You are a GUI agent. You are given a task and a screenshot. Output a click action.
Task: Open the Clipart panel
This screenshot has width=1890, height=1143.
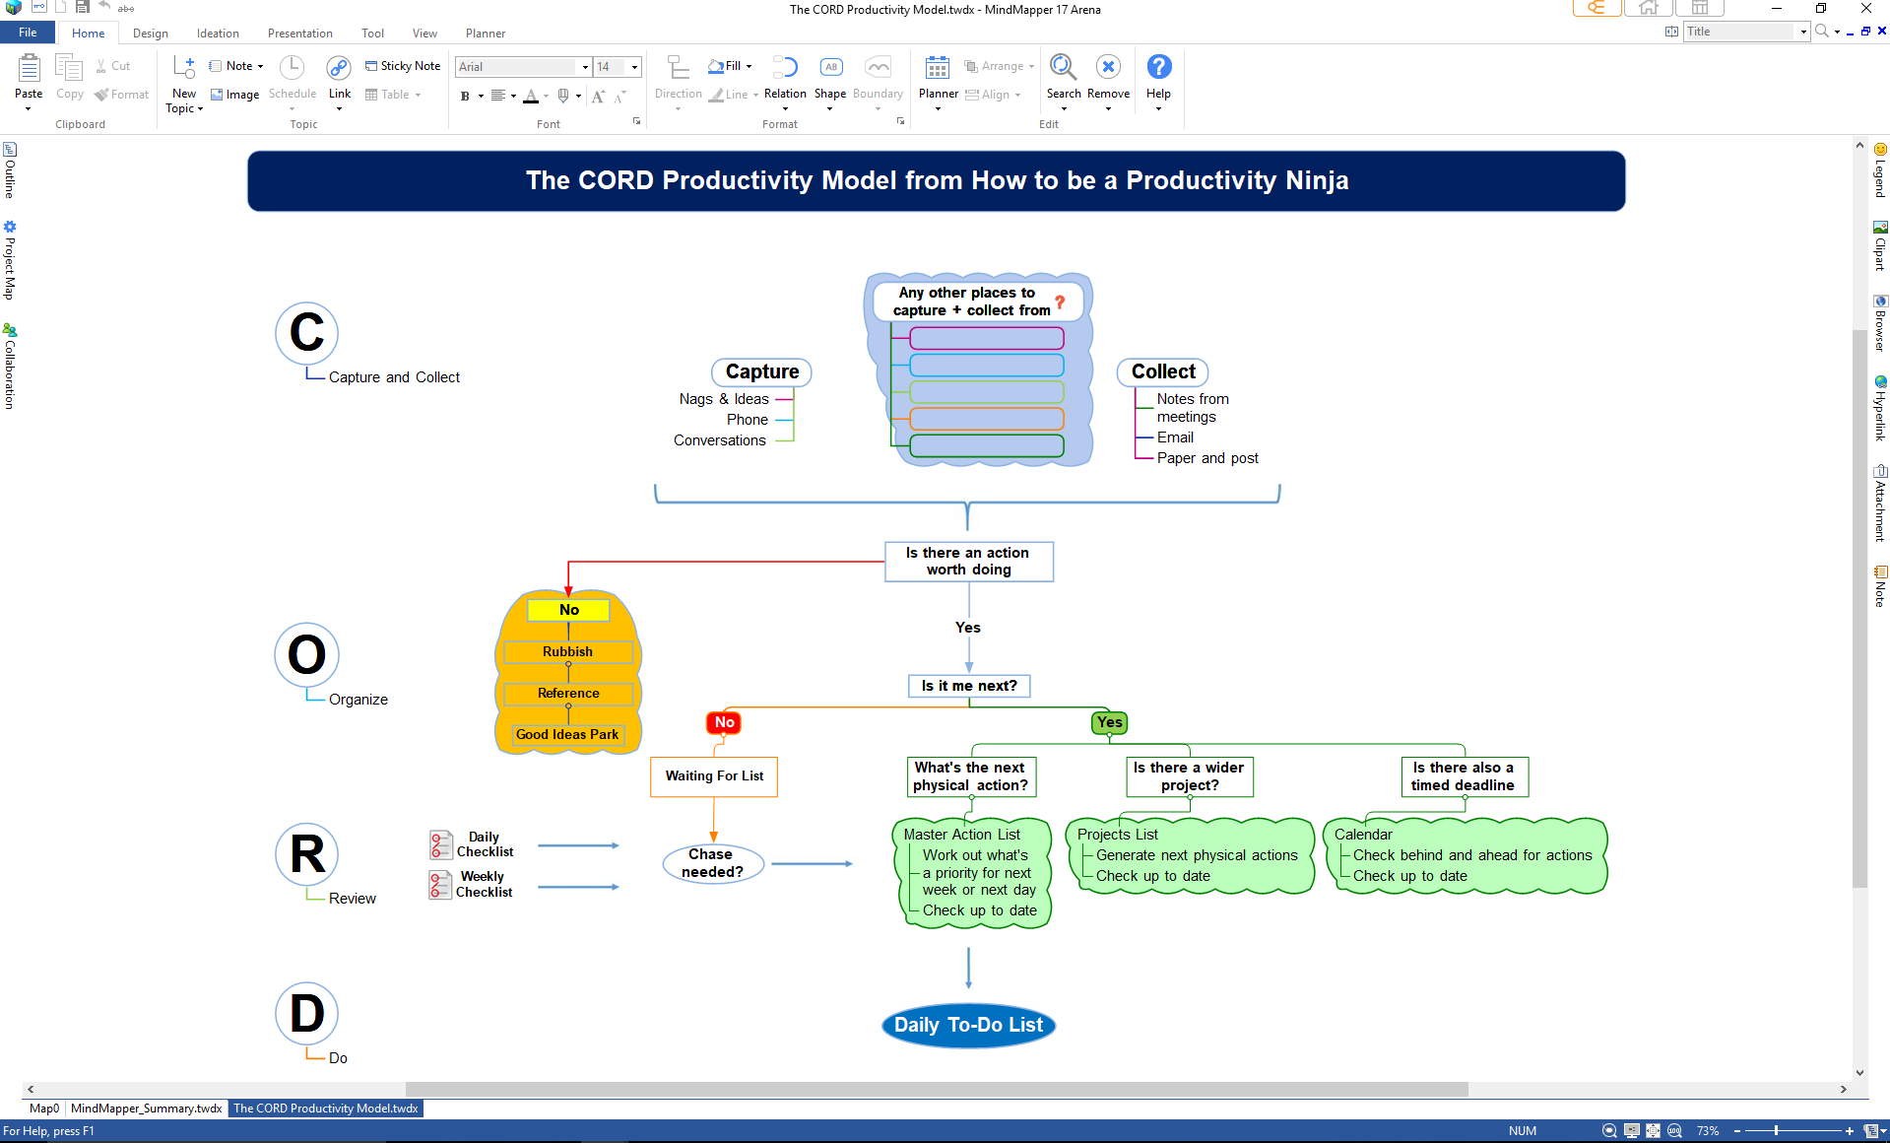(x=1880, y=245)
